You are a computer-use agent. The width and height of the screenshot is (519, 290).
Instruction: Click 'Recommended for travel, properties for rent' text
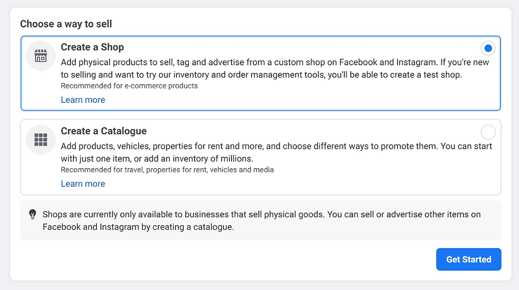[x=167, y=170]
